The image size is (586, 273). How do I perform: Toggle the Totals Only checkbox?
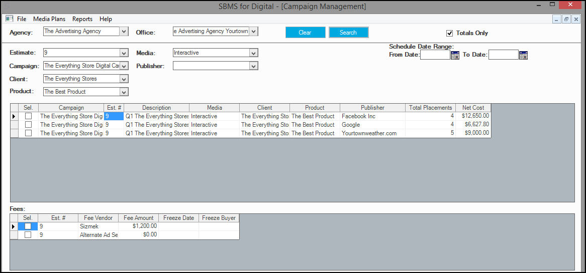(450, 33)
